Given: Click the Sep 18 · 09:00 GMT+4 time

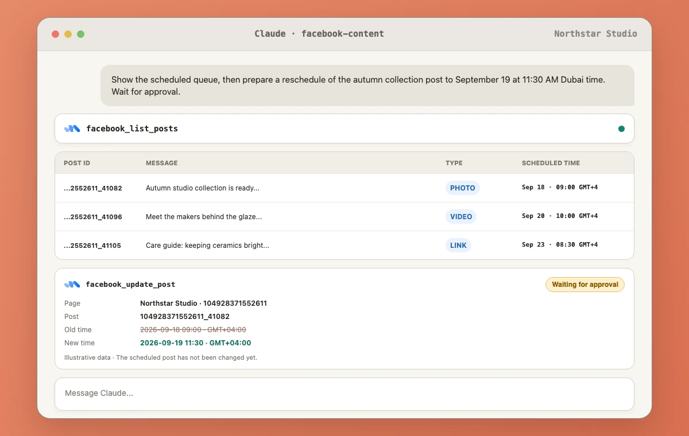Looking at the screenshot, I should [x=560, y=188].
